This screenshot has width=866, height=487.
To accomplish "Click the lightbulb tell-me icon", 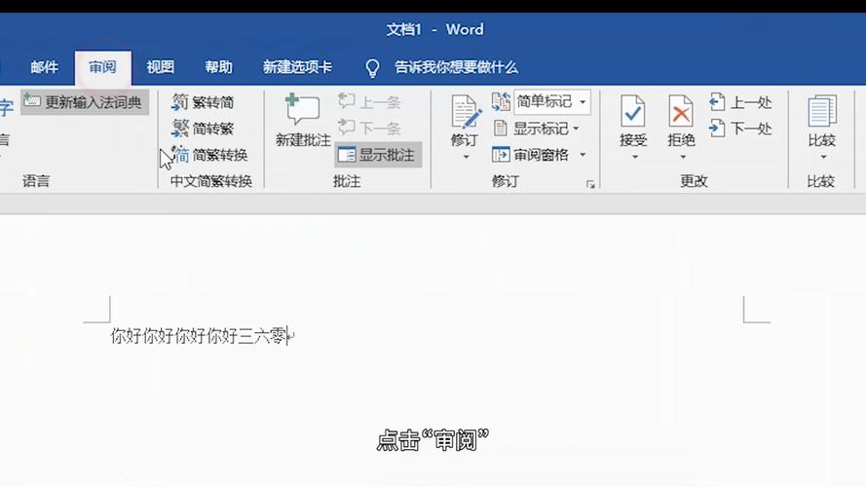I will click(x=373, y=68).
